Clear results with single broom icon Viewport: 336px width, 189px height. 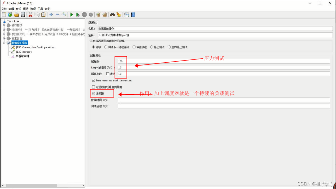[98, 15]
